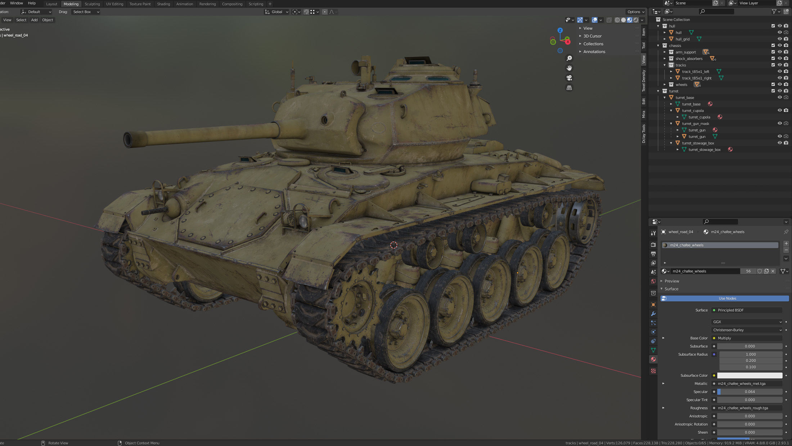The height and width of the screenshot is (446, 792).
Task: Toggle visibility of track_t85e1_left
Action: [779, 71]
